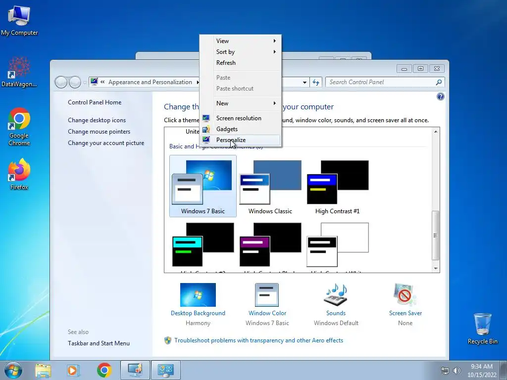Open Change desktop icons link
The width and height of the screenshot is (507, 380).
(97, 120)
